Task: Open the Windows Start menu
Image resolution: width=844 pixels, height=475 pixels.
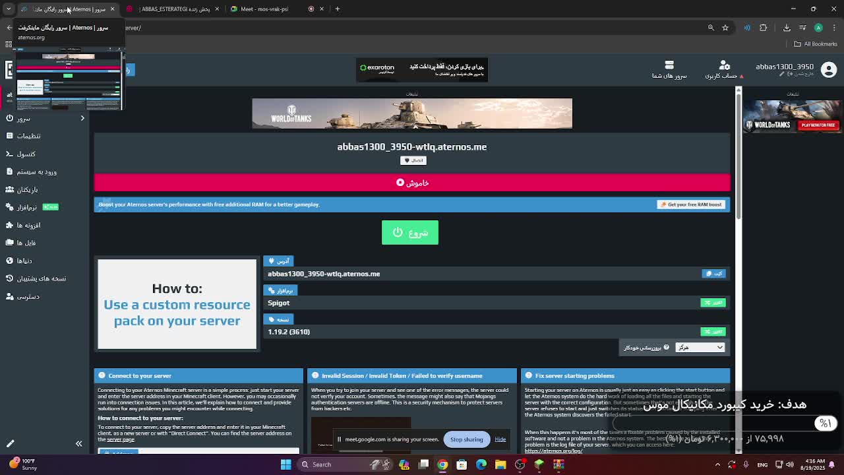Action: click(286, 464)
